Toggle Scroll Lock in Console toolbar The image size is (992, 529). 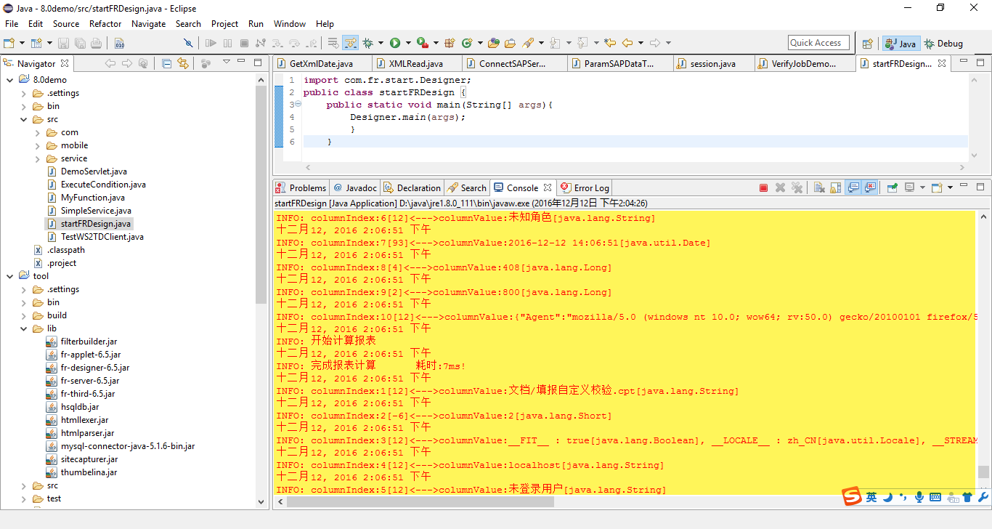[x=835, y=187]
